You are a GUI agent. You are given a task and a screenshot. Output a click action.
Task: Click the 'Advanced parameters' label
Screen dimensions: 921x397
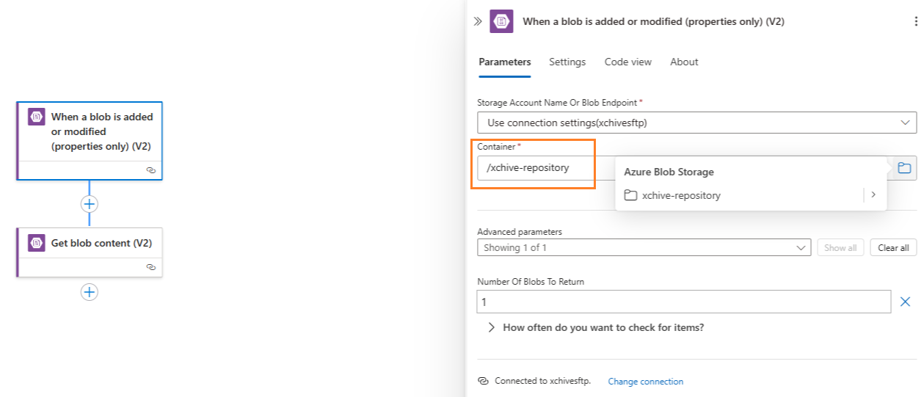pos(520,231)
